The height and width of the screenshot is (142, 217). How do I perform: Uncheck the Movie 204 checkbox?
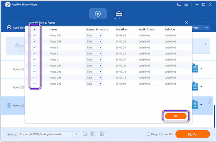34,65
